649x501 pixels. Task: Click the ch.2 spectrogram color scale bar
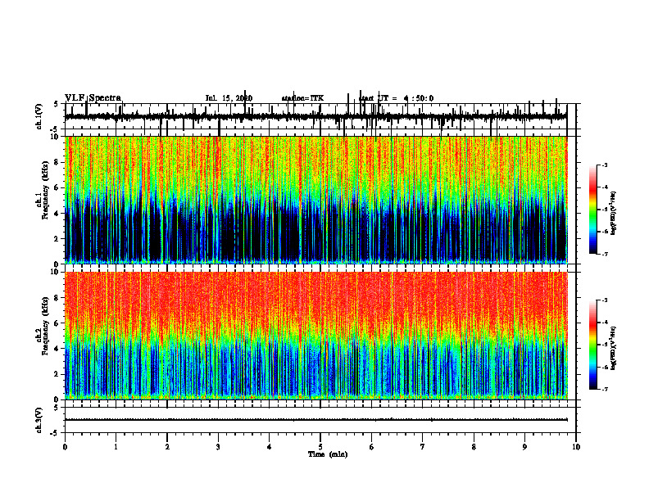point(592,345)
